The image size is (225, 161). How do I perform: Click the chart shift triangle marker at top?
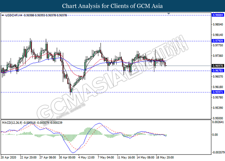click(x=169, y=14)
